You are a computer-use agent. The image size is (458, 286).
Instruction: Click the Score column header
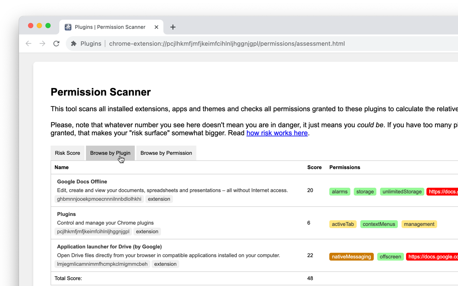[314, 167]
